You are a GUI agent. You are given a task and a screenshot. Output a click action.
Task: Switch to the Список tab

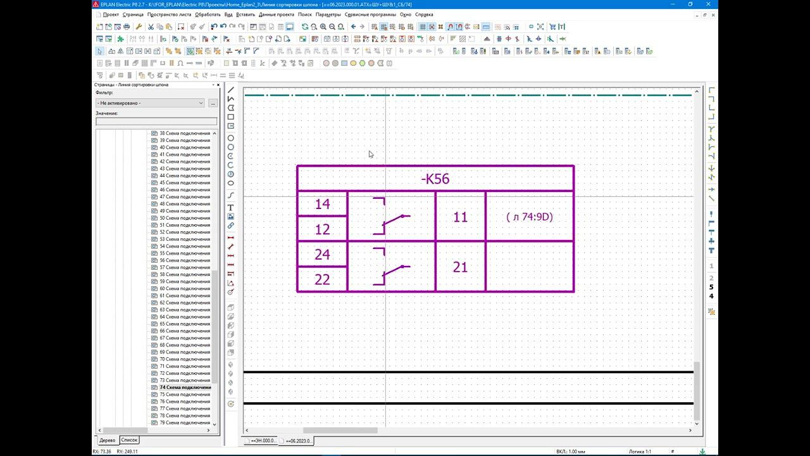(129, 440)
